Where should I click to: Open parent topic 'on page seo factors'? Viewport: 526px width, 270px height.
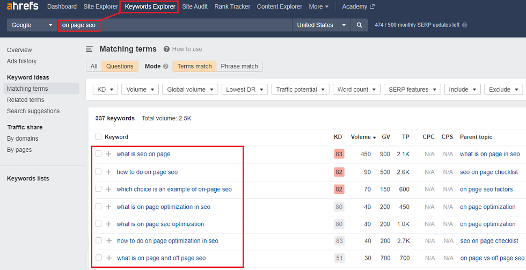click(x=486, y=189)
